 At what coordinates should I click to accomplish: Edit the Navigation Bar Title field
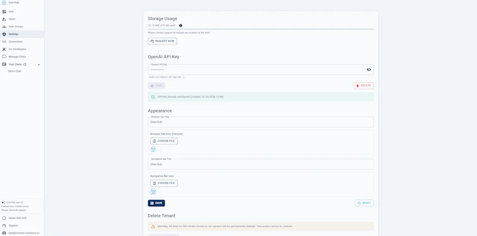261,165
